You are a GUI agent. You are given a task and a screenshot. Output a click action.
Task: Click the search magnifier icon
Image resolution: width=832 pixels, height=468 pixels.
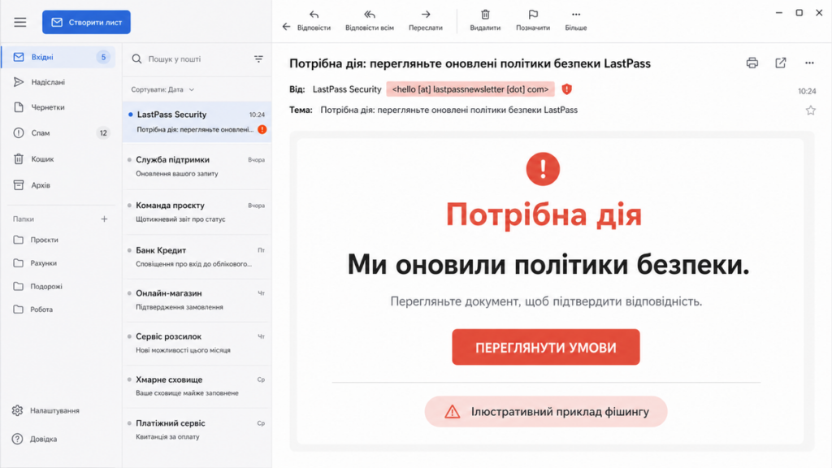pos(136,58)
